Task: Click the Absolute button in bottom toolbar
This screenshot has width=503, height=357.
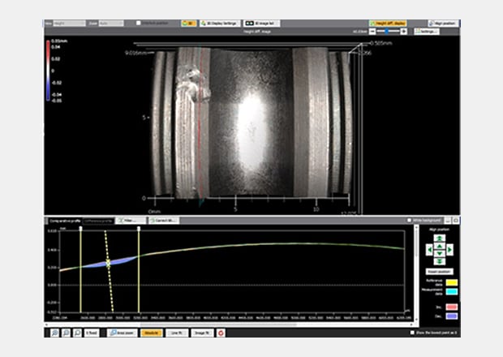Action: [151, 333]
